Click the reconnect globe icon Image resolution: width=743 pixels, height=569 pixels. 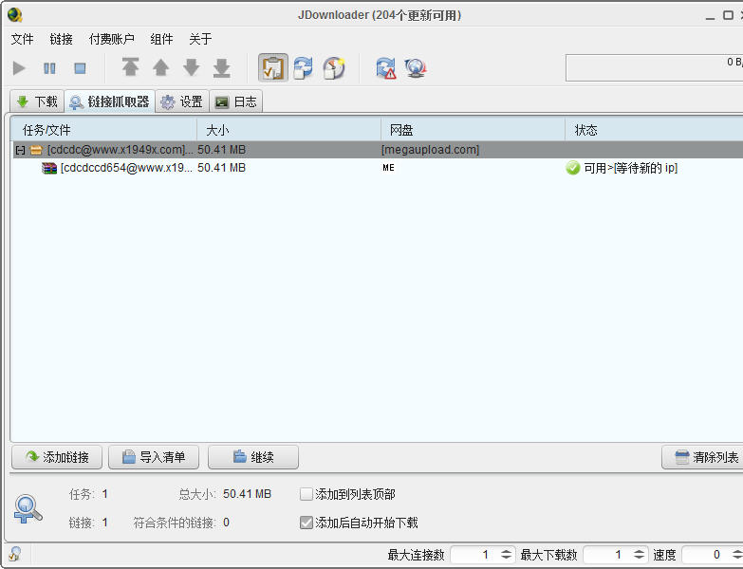coord(416,67)
